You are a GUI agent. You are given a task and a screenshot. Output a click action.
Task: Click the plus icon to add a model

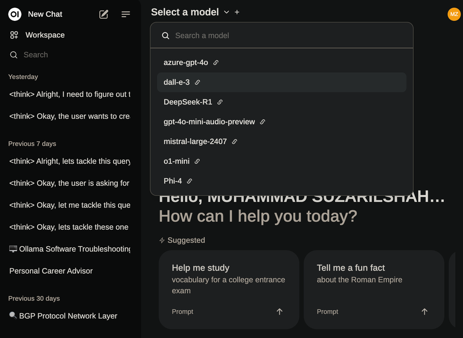click(x=237, y=12)
